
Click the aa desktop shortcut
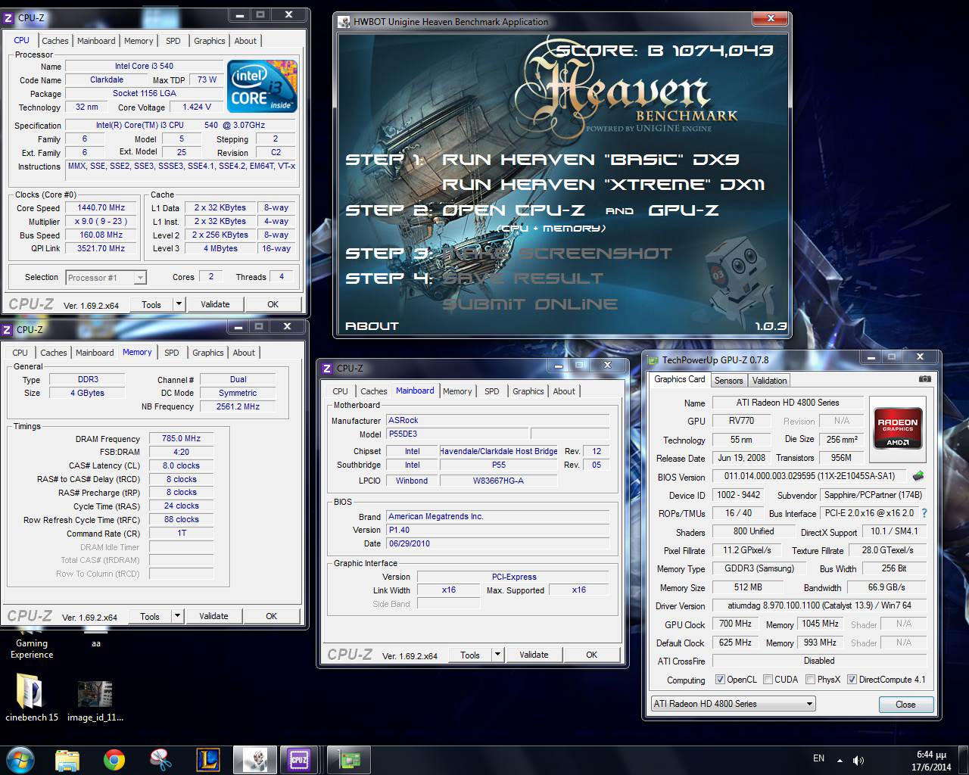[x=96, y=643]
